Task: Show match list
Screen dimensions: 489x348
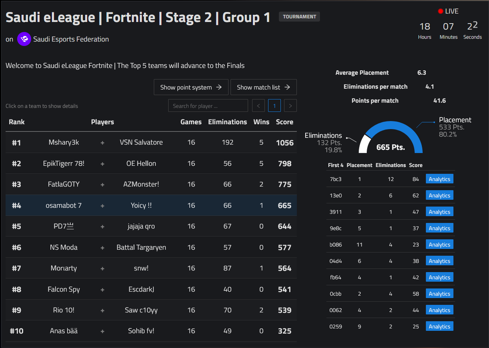Action: 264,87
